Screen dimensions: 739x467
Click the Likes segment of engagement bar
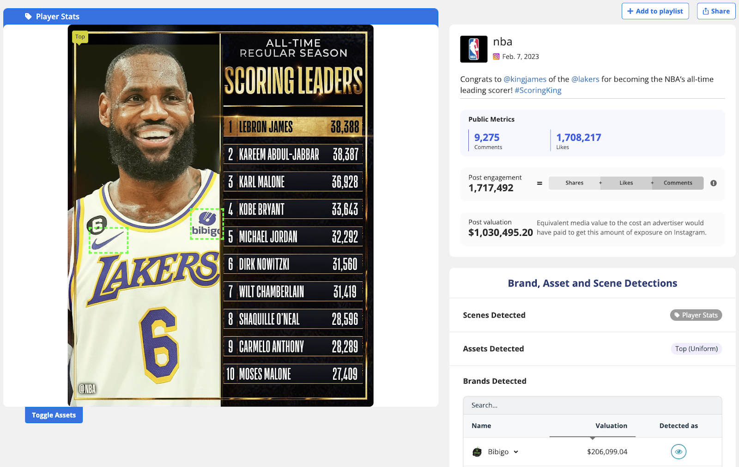pos(626,183)
